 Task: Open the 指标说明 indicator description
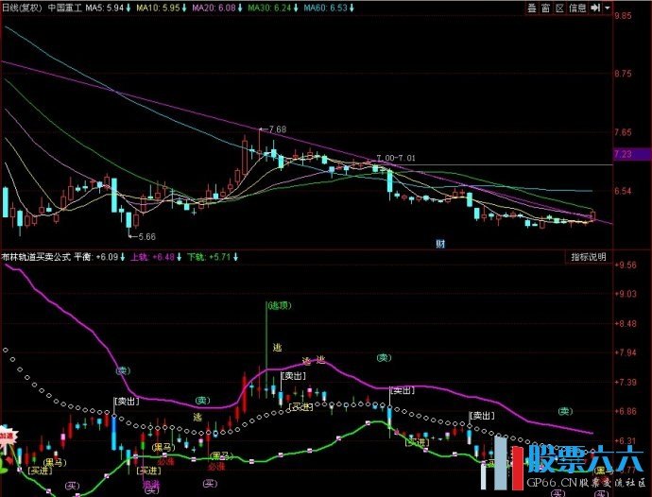(588, 256)
